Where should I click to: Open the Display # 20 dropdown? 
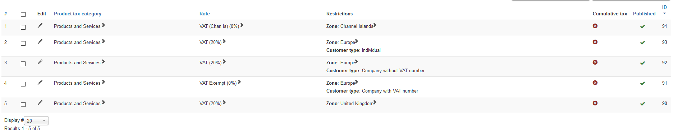(36, 121)
